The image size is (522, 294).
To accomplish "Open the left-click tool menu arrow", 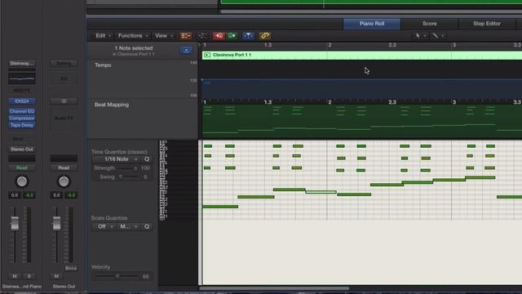I will [x=425, y=36].
